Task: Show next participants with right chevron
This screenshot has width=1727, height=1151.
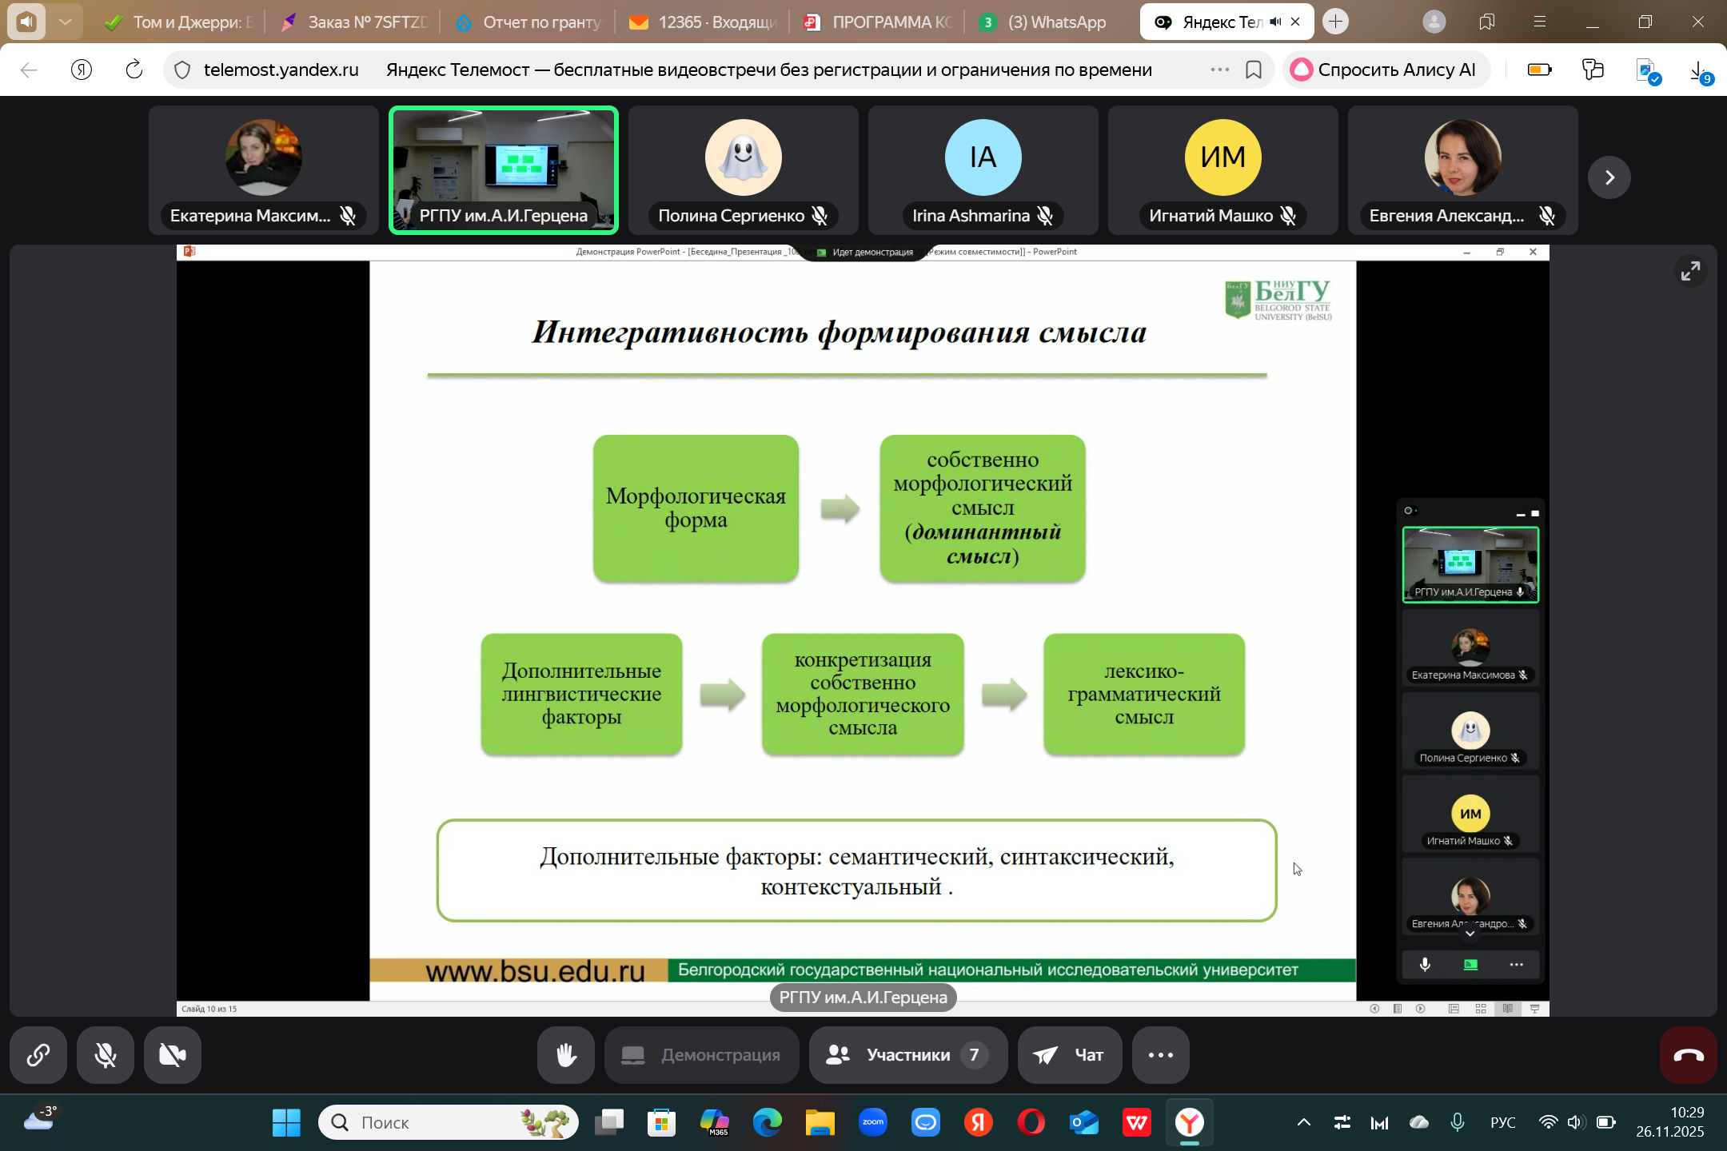Action: (x=1609, y=177)
